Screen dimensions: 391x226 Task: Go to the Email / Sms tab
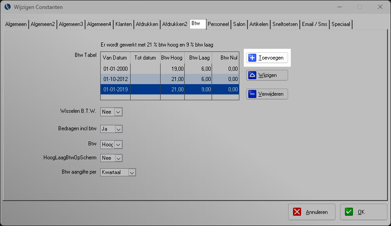(314, 24)
